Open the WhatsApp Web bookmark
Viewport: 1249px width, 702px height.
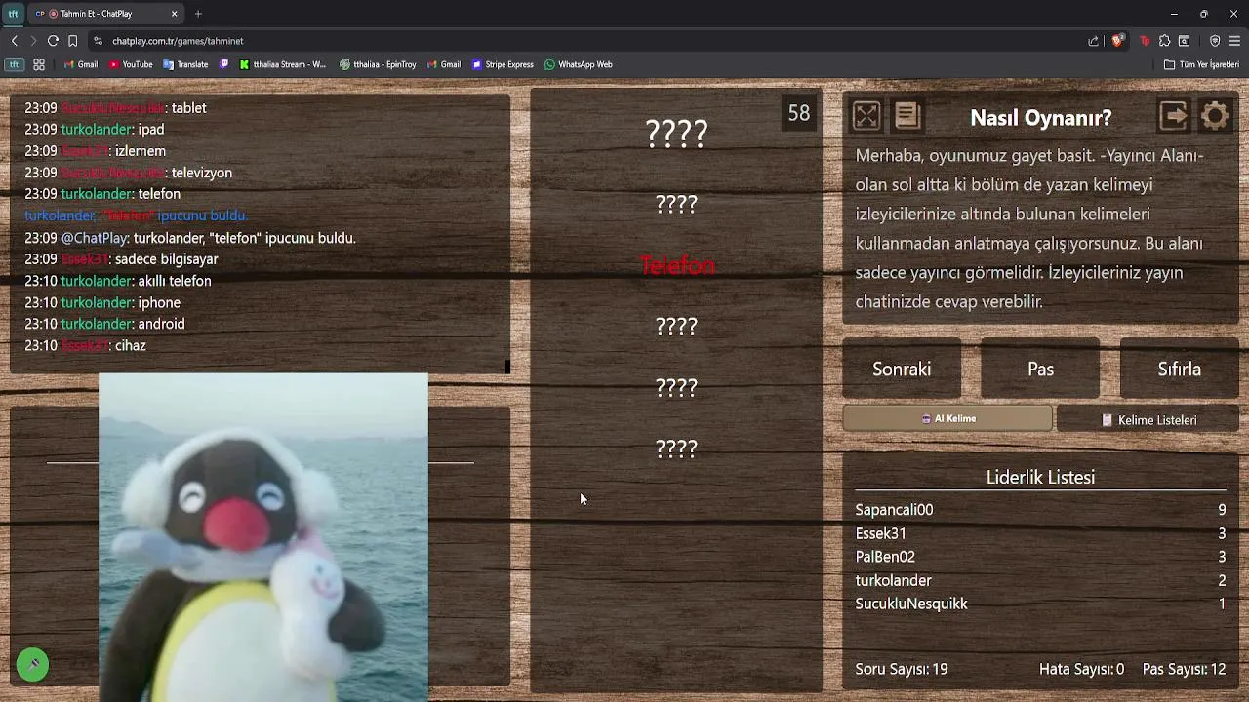coord(579,64)
